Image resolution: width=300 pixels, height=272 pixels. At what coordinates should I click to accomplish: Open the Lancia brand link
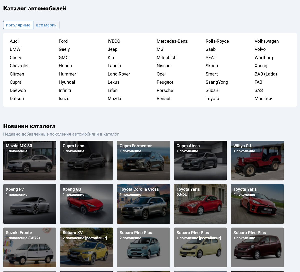[x=114, y=66]
